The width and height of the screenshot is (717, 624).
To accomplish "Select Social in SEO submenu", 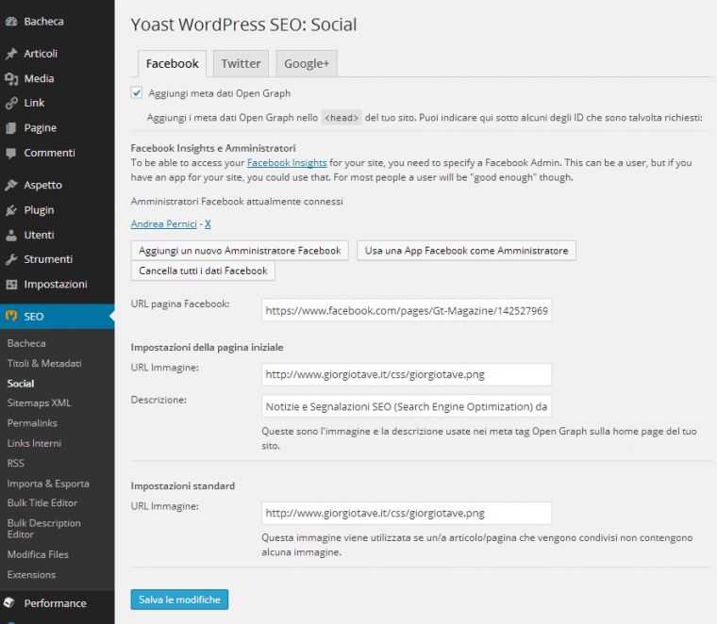I will click(x=21, y=384).
